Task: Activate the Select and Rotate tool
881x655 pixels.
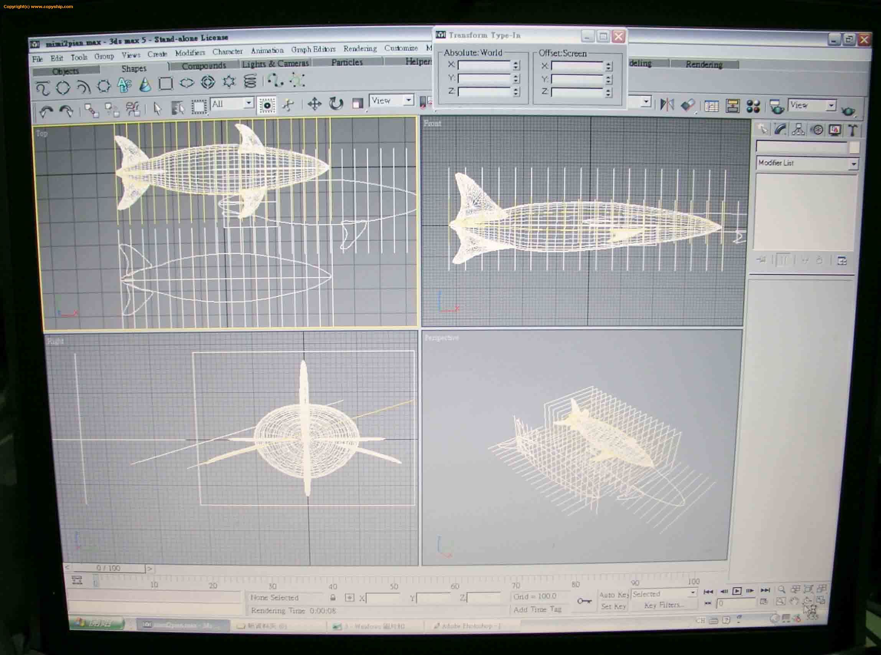Action: tap(336, 104)
